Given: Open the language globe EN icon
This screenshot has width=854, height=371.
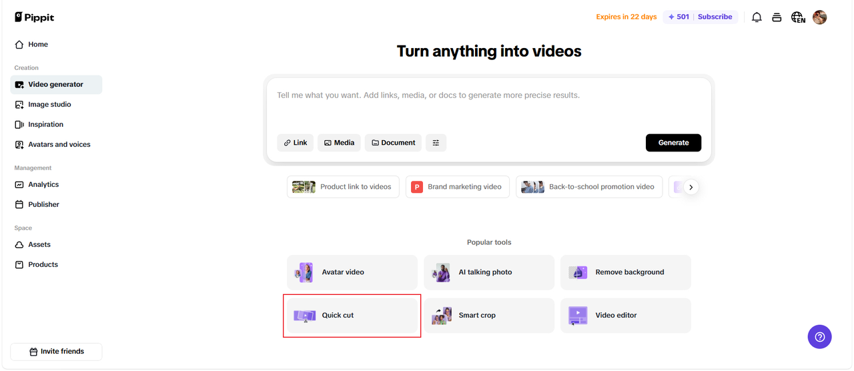Looking at the screenshot, I should [x=798, y=17].
